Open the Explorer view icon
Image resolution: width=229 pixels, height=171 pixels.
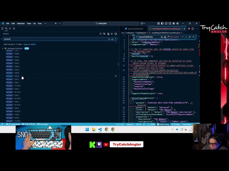(3, 28)
